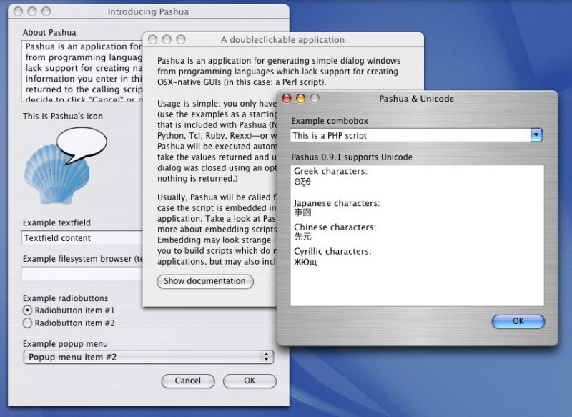Image resolution: width=572 pixels, height=417 pixels.
Task: Click the line "nothing is returned.)"
Action: point(197,178)
